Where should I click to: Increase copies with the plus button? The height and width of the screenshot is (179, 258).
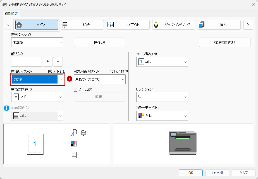tap(47, 62)
